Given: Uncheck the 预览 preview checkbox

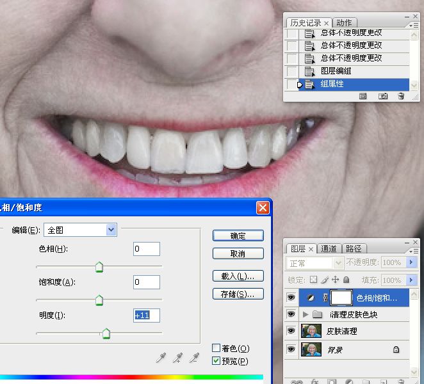Looking at the screenshot, I should click(x=216, y=361).
